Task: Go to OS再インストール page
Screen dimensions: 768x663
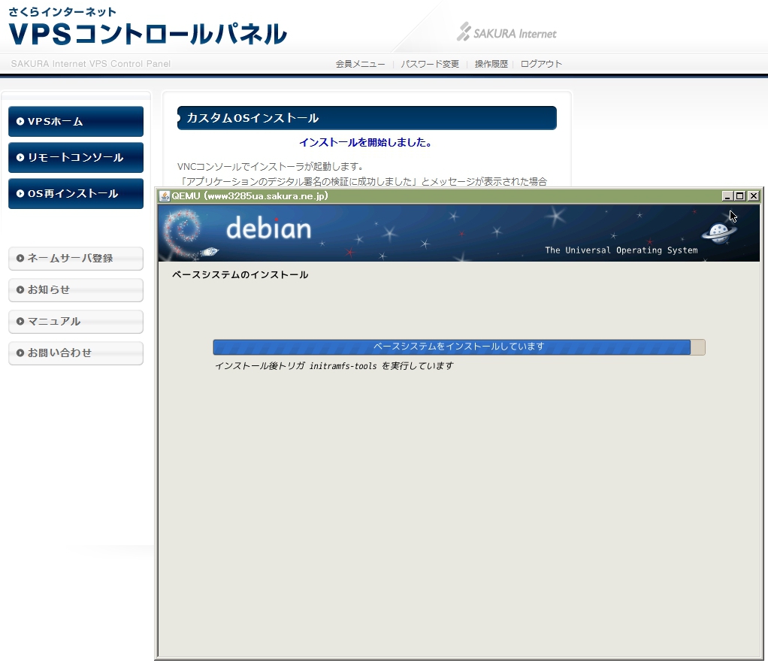Action: pyautogui.click(x=76, y=193)
